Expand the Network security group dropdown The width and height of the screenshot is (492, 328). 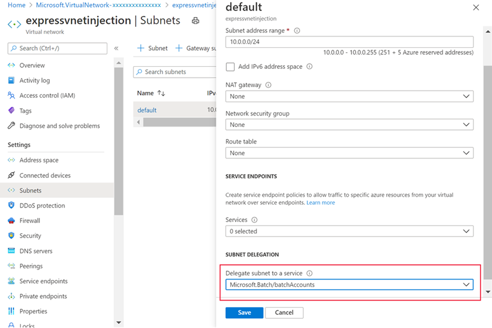click(x=349, y=125)
